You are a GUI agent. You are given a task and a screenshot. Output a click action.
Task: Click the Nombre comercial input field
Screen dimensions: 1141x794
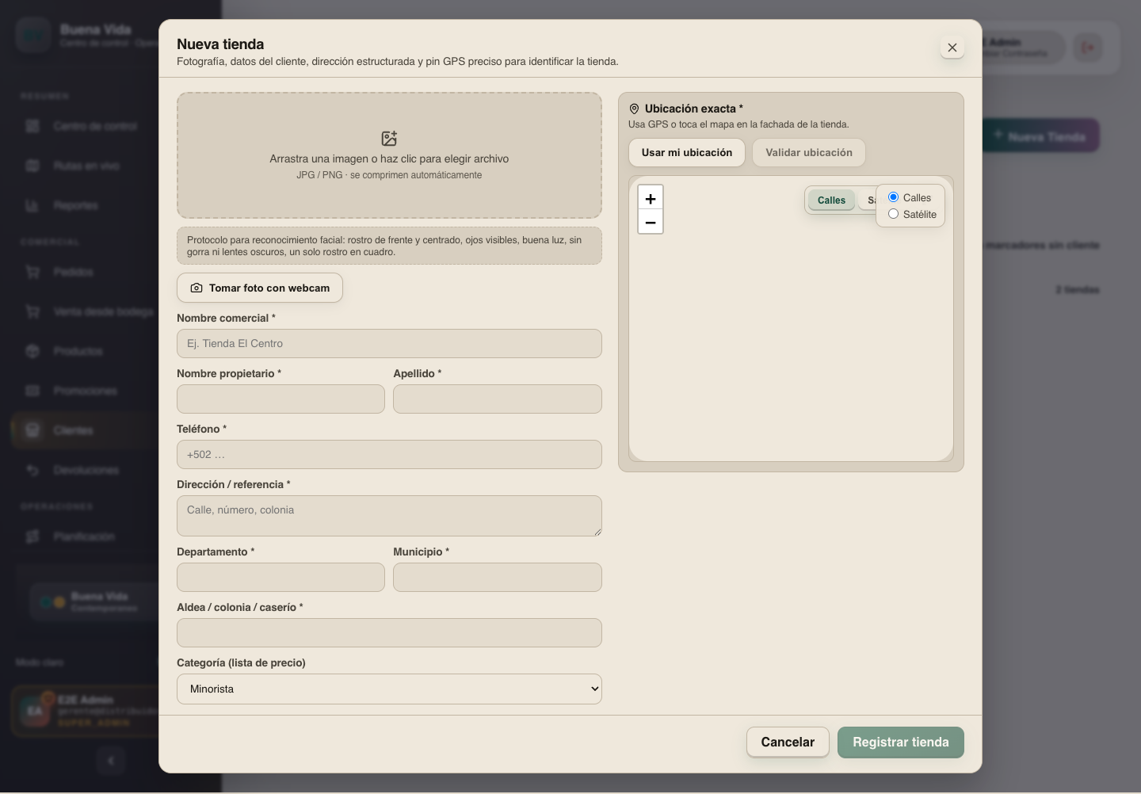coord(389,344)
